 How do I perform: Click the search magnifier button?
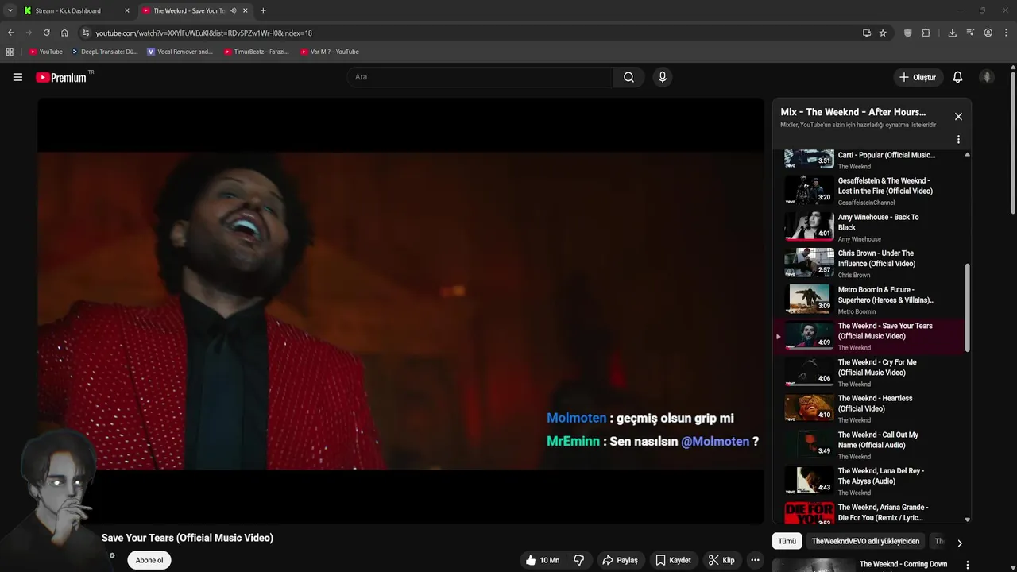(628, 77)
